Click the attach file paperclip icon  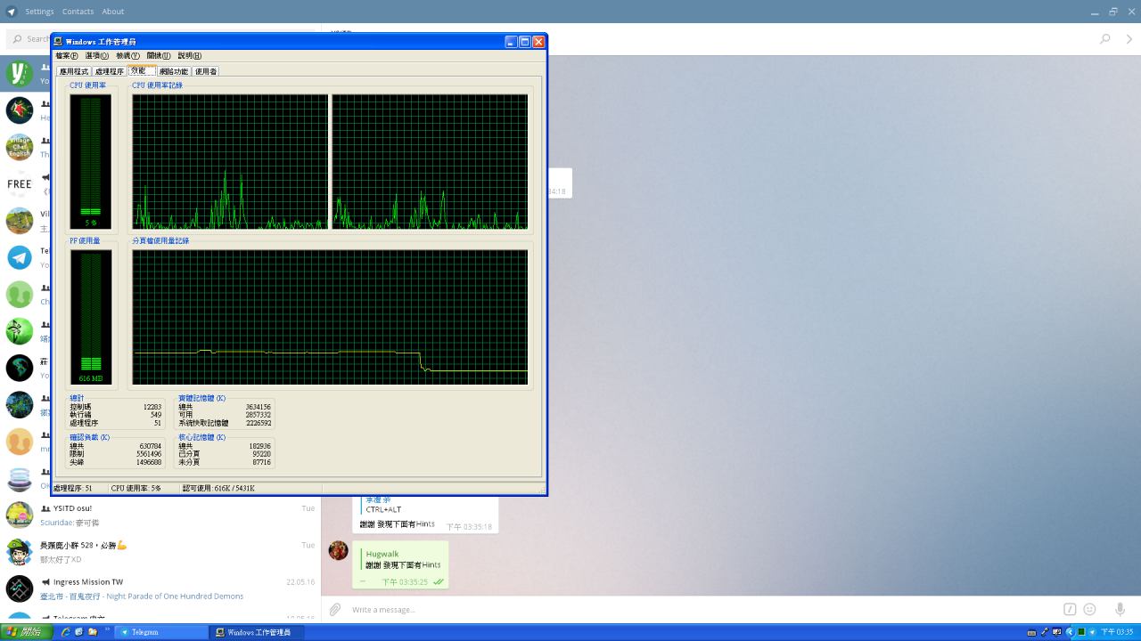(x=334, y=610)
